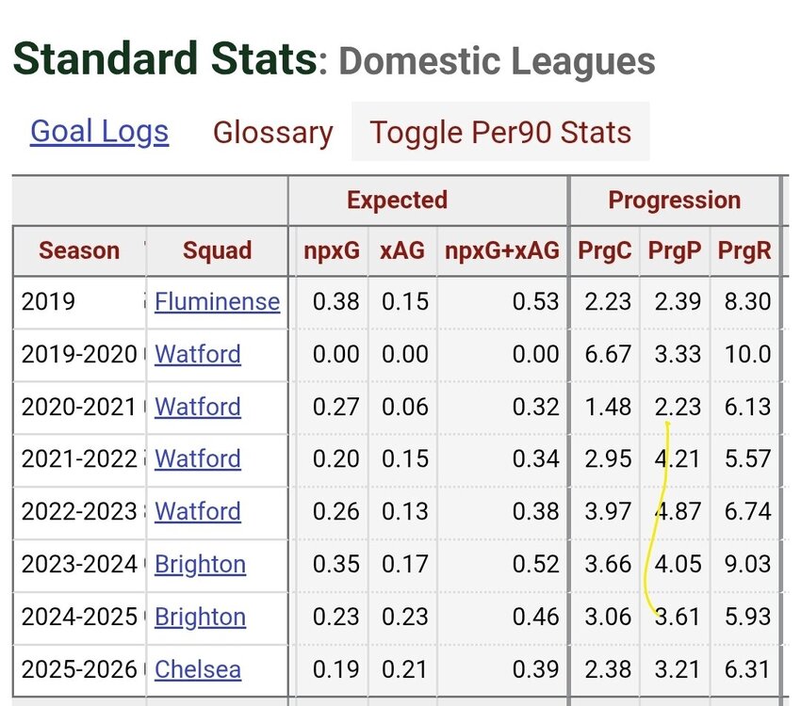Toggle Per90 Stats
The width and height of the screenshot is (801, 706).
500,132
